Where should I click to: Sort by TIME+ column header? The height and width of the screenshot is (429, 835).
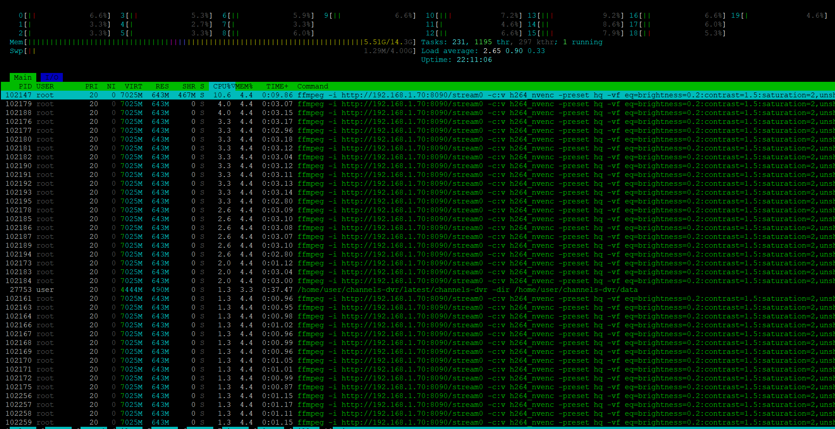[277, 86]
